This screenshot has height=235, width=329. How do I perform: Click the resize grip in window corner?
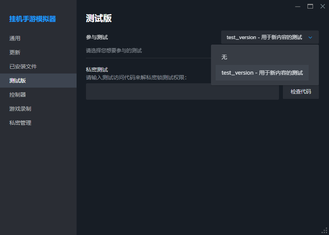pyautogui.click(x=324, y=230)
